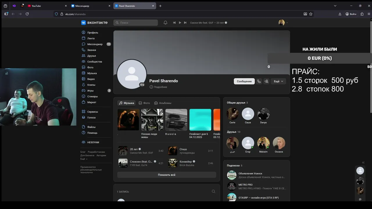
Task: Open friend Оксана's profile
Action: (x=279, y=143)
